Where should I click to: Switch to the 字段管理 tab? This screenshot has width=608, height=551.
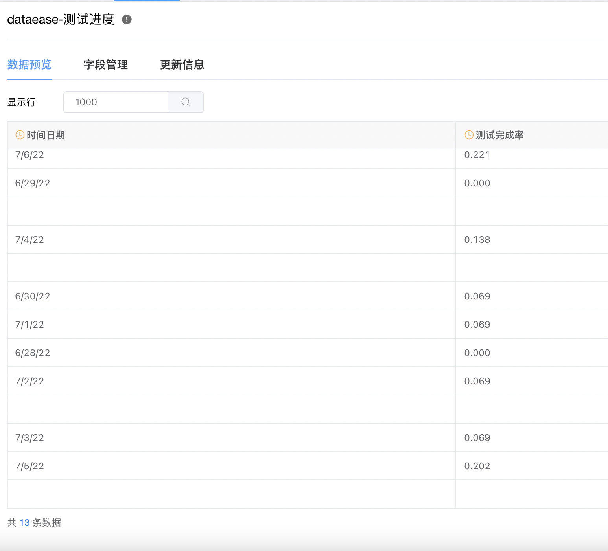(105, 65)
